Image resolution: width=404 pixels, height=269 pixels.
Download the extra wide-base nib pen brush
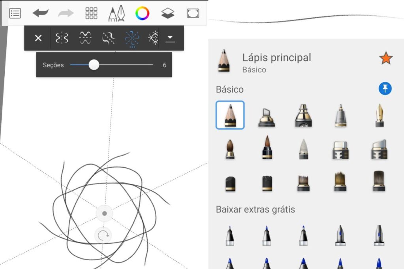(x=340, y=235)
